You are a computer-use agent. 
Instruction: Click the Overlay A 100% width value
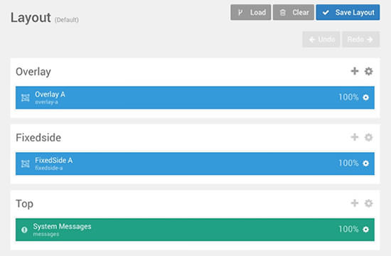pyautogui.click(x=348, y=97)
